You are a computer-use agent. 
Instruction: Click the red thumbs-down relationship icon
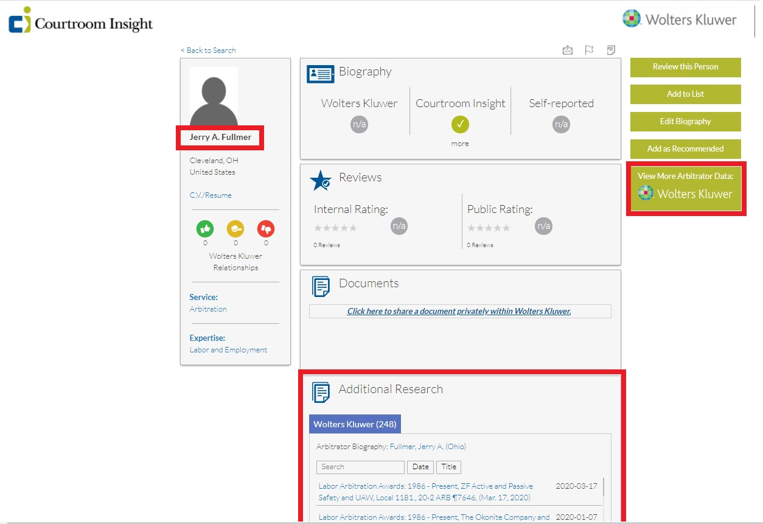[265, 229]
